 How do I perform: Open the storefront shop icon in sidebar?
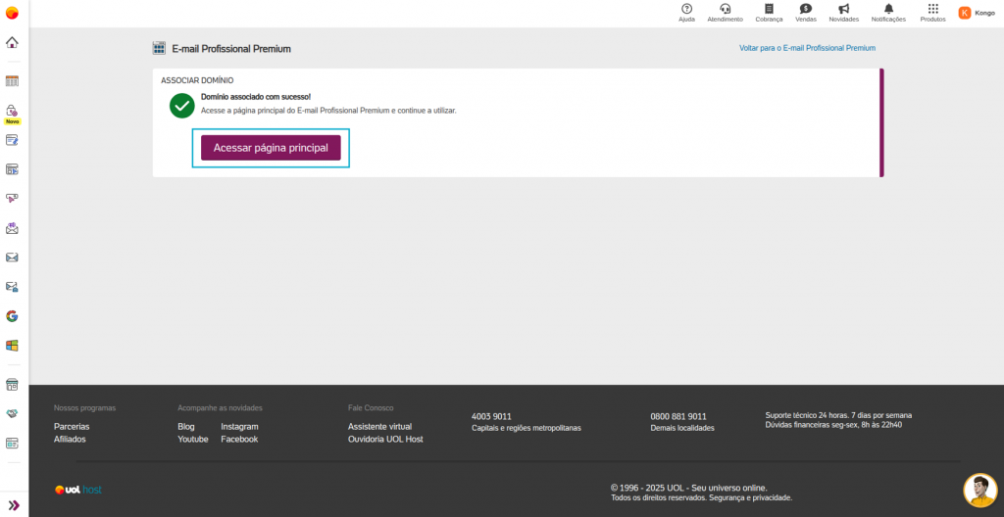tap(12, 385)
